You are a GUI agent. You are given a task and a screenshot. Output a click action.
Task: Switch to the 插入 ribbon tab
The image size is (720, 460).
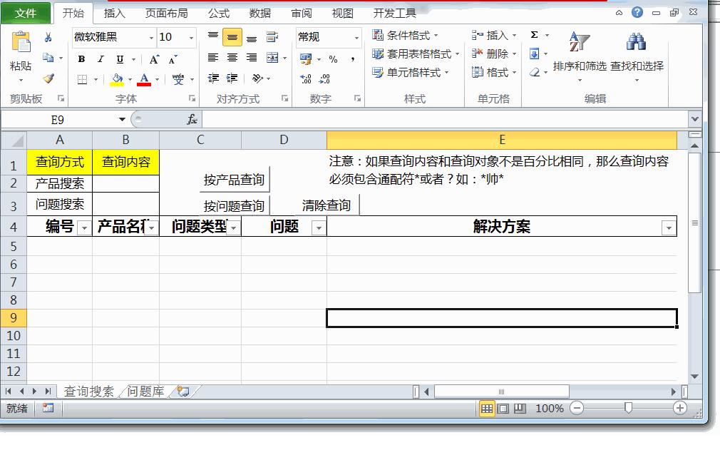115,12
